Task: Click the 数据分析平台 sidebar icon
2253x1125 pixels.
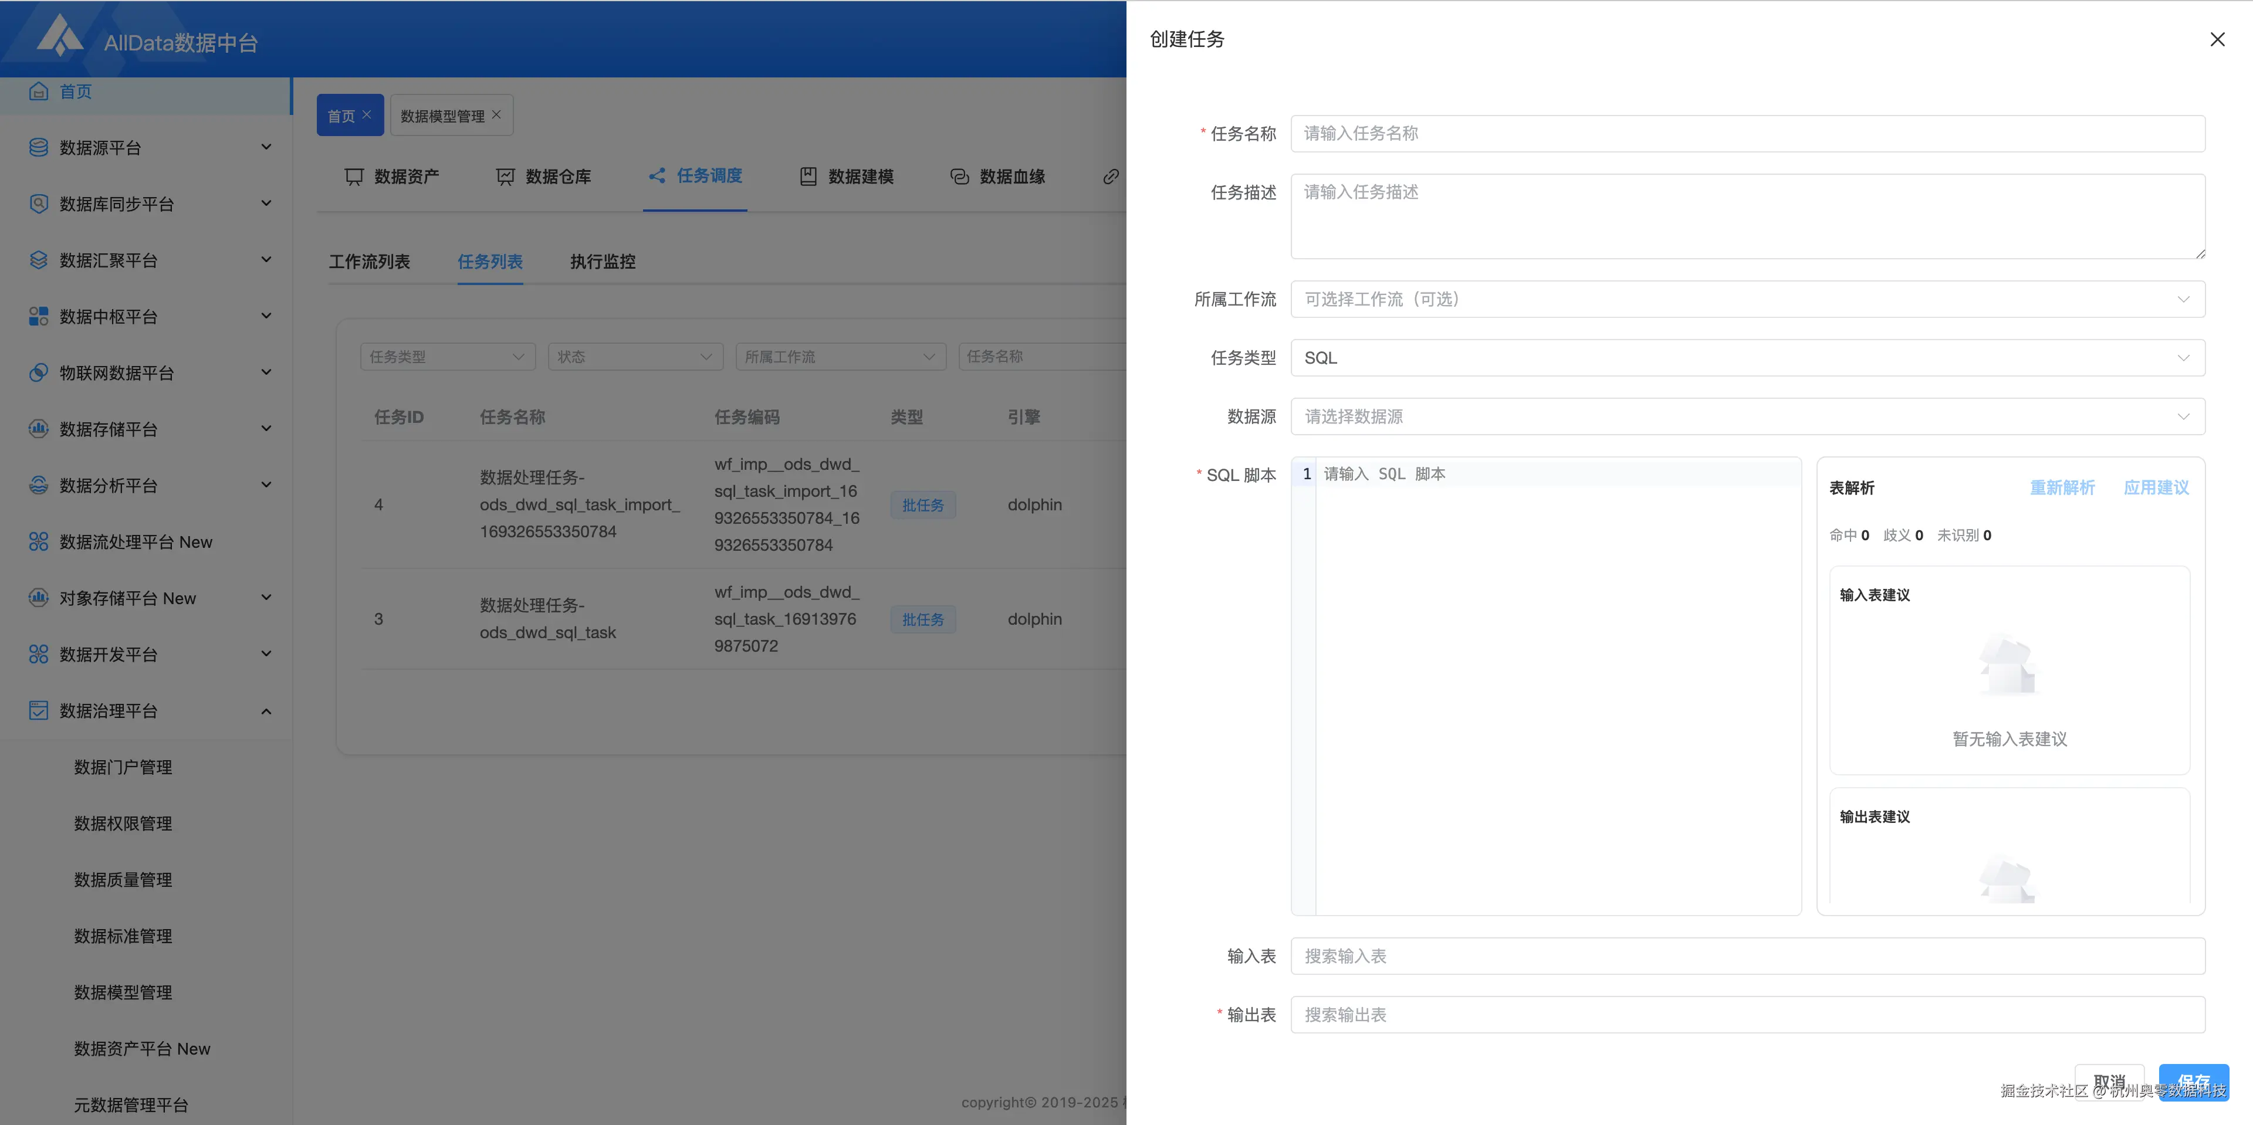Action: point(39,485)
